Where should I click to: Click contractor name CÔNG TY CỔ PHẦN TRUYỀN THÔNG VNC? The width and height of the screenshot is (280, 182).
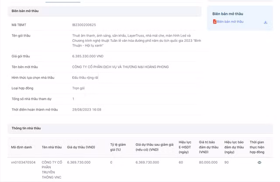tap(52, 170)
